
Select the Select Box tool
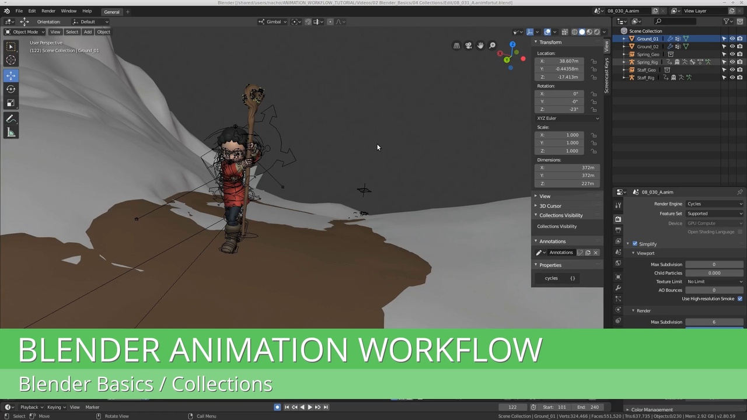point(11,47)
